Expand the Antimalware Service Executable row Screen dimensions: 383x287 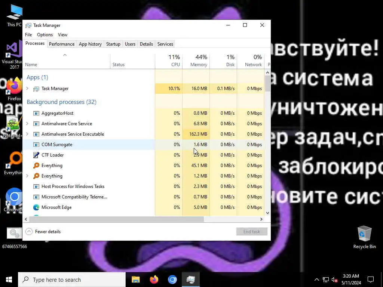click(27, 134)
